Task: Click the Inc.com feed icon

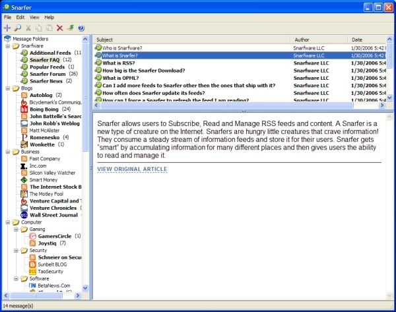Action: coord(24,166)
